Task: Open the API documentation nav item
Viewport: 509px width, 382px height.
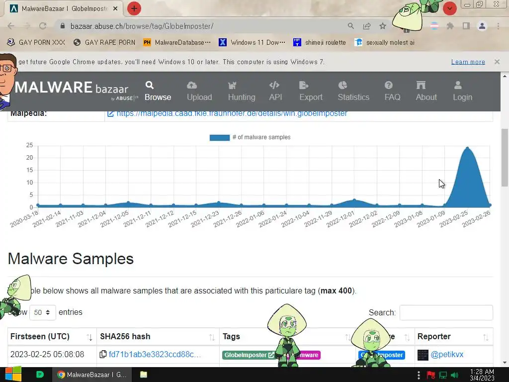Action: 275,92
